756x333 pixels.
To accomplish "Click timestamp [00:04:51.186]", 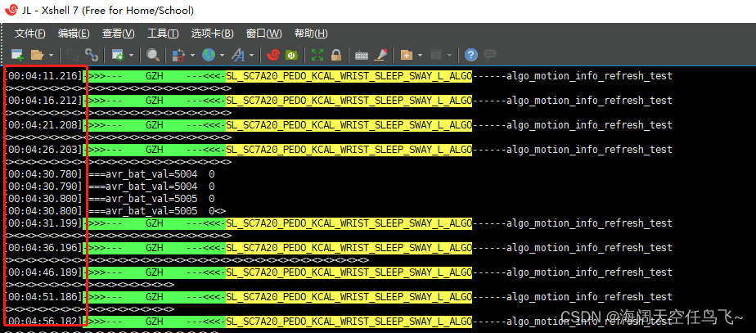I will (44, 297).
